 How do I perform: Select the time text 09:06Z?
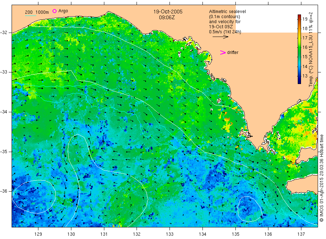pyautogui.click(x=167, y=17)
